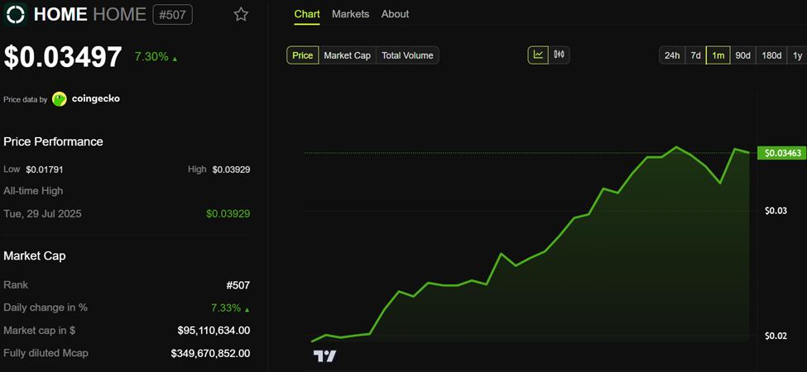The height and width of the screenshot is (372, 807).
Task: Click the Market Cap section heading
Action: click(x=35, y=255)
